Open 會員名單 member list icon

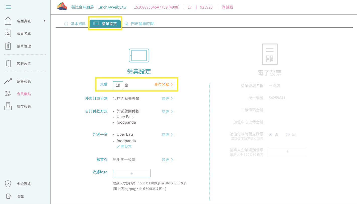(x=8, y=34)
